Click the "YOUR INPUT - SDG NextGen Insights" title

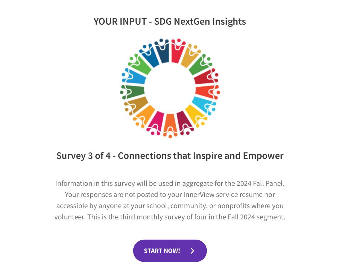[170, 22]
